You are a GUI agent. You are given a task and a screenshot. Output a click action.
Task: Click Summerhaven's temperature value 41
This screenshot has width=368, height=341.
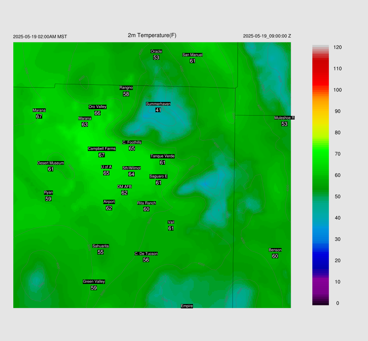[158, 110]
